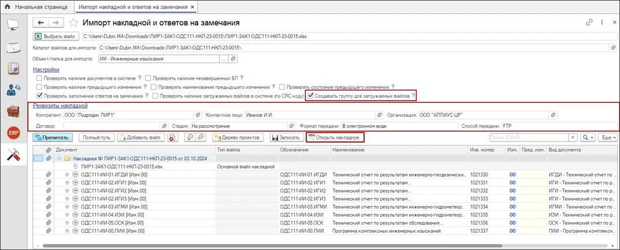Image resolution: width=620 pixels, height=250 pixels.
Task: Toggle 'Проверять заполнение ответов на замечания' checkbox
Action: (x=39, y=96)
